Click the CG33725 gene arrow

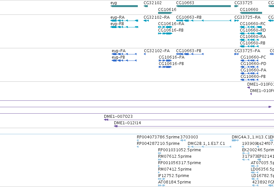[x=236, y=6]
